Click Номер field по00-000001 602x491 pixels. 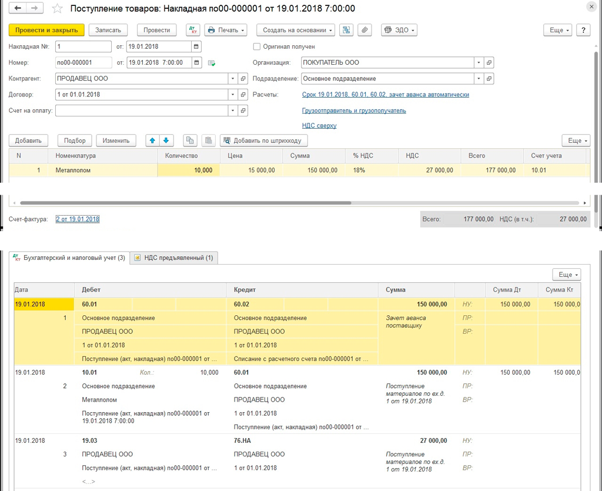click(83, 62)
